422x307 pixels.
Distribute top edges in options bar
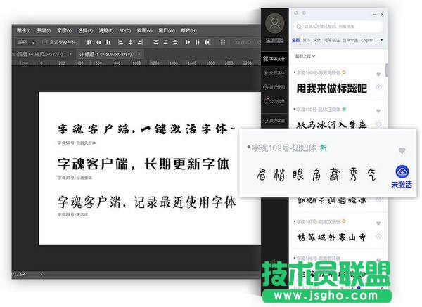tap(156, 42)
